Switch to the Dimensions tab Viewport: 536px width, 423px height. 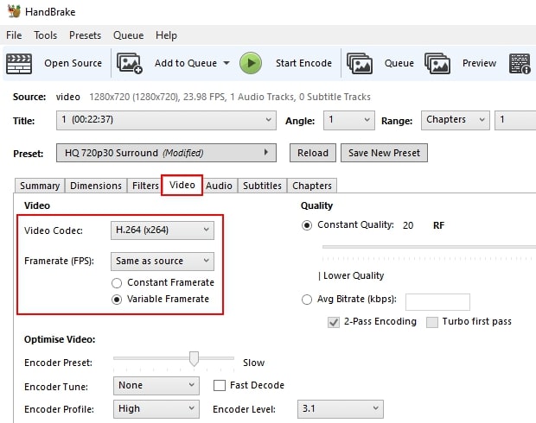pos(96,186)
